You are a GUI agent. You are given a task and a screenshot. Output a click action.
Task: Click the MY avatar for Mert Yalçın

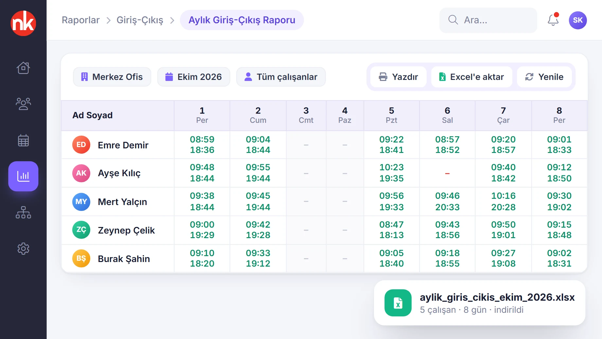click(81, 202)
